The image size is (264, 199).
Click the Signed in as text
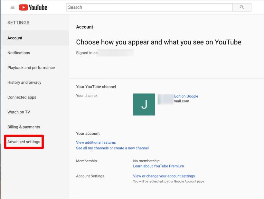click(87, 53)
